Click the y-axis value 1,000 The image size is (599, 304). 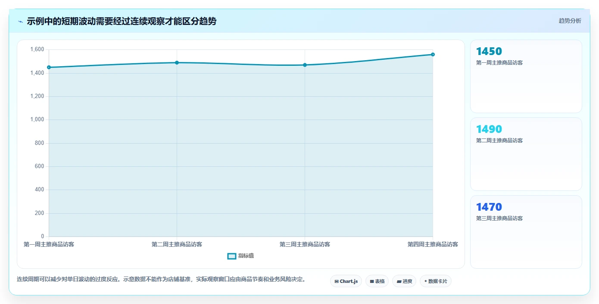point(37,120)
